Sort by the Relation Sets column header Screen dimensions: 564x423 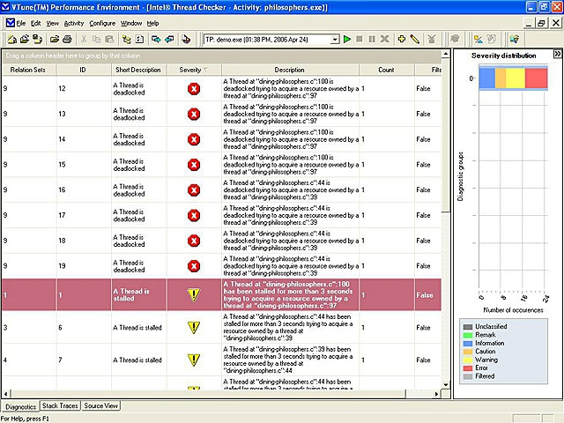[27, 70]
